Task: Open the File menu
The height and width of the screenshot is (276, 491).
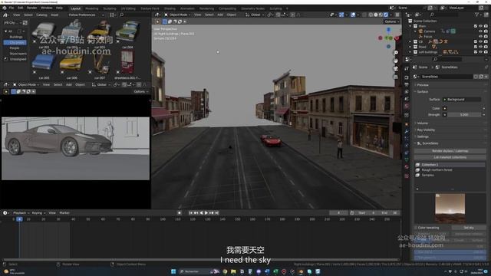Action: [12, 8]
